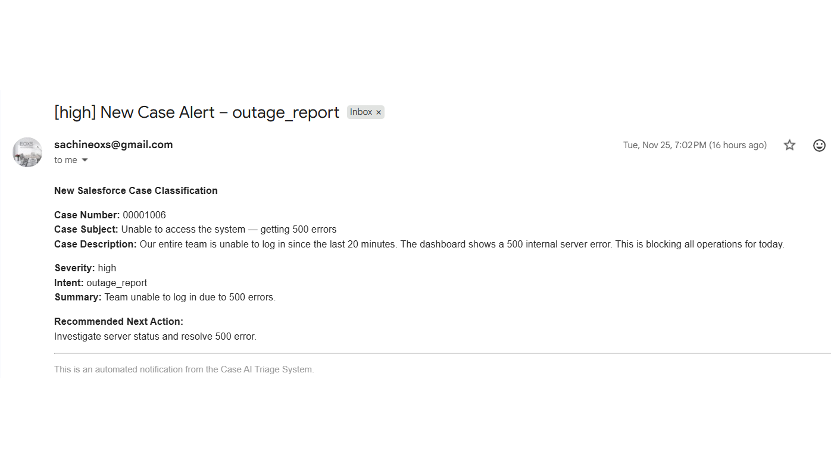Expand the "to me" recipient details arrow
This screenshot has width=831, height=467.
click(85, 160)
